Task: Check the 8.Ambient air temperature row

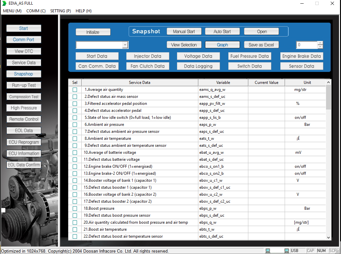Action: pos(75,138)
